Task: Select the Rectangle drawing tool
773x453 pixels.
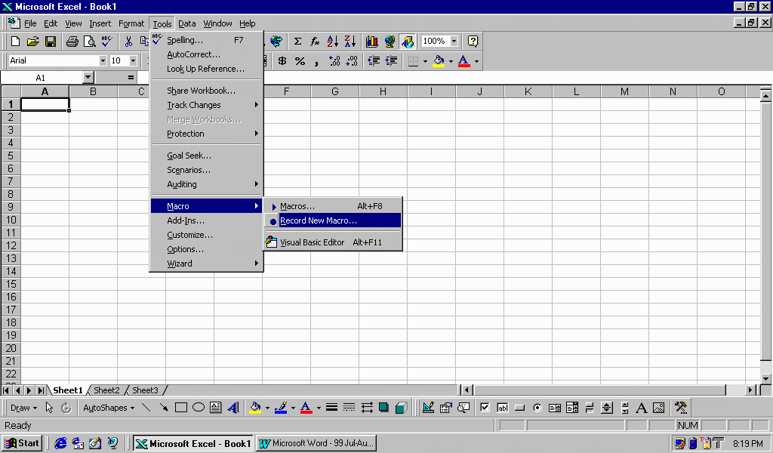Action: coord(181,408)
